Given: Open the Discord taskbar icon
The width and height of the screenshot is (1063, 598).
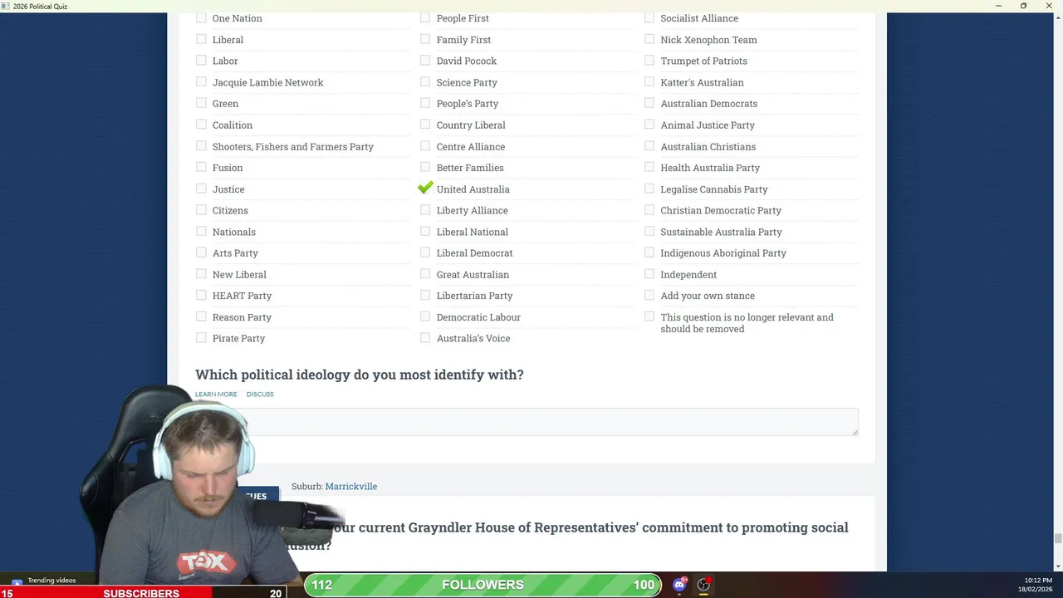Looking at the screenshot, I should 679,585.
